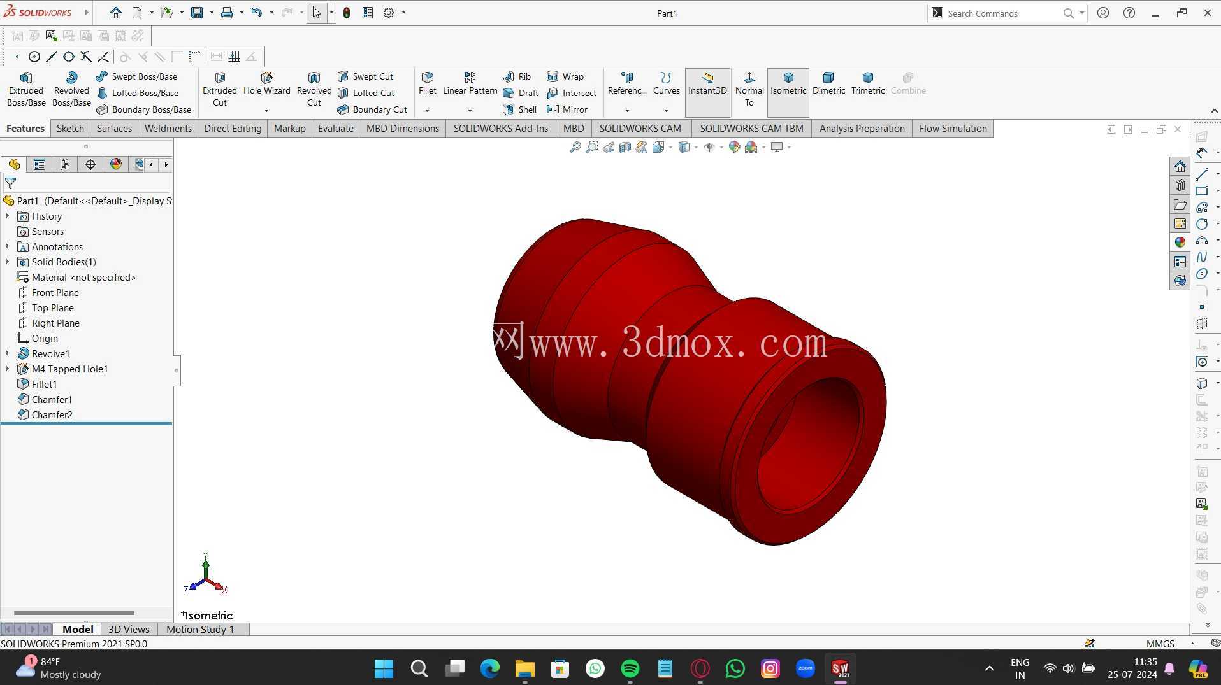The image size is (1221, 685).
Task: Choose Boundary Boss/Base tool
Action: (143, 109)
